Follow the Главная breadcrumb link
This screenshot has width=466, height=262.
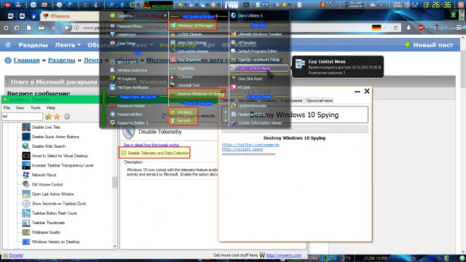coord(26,60)
